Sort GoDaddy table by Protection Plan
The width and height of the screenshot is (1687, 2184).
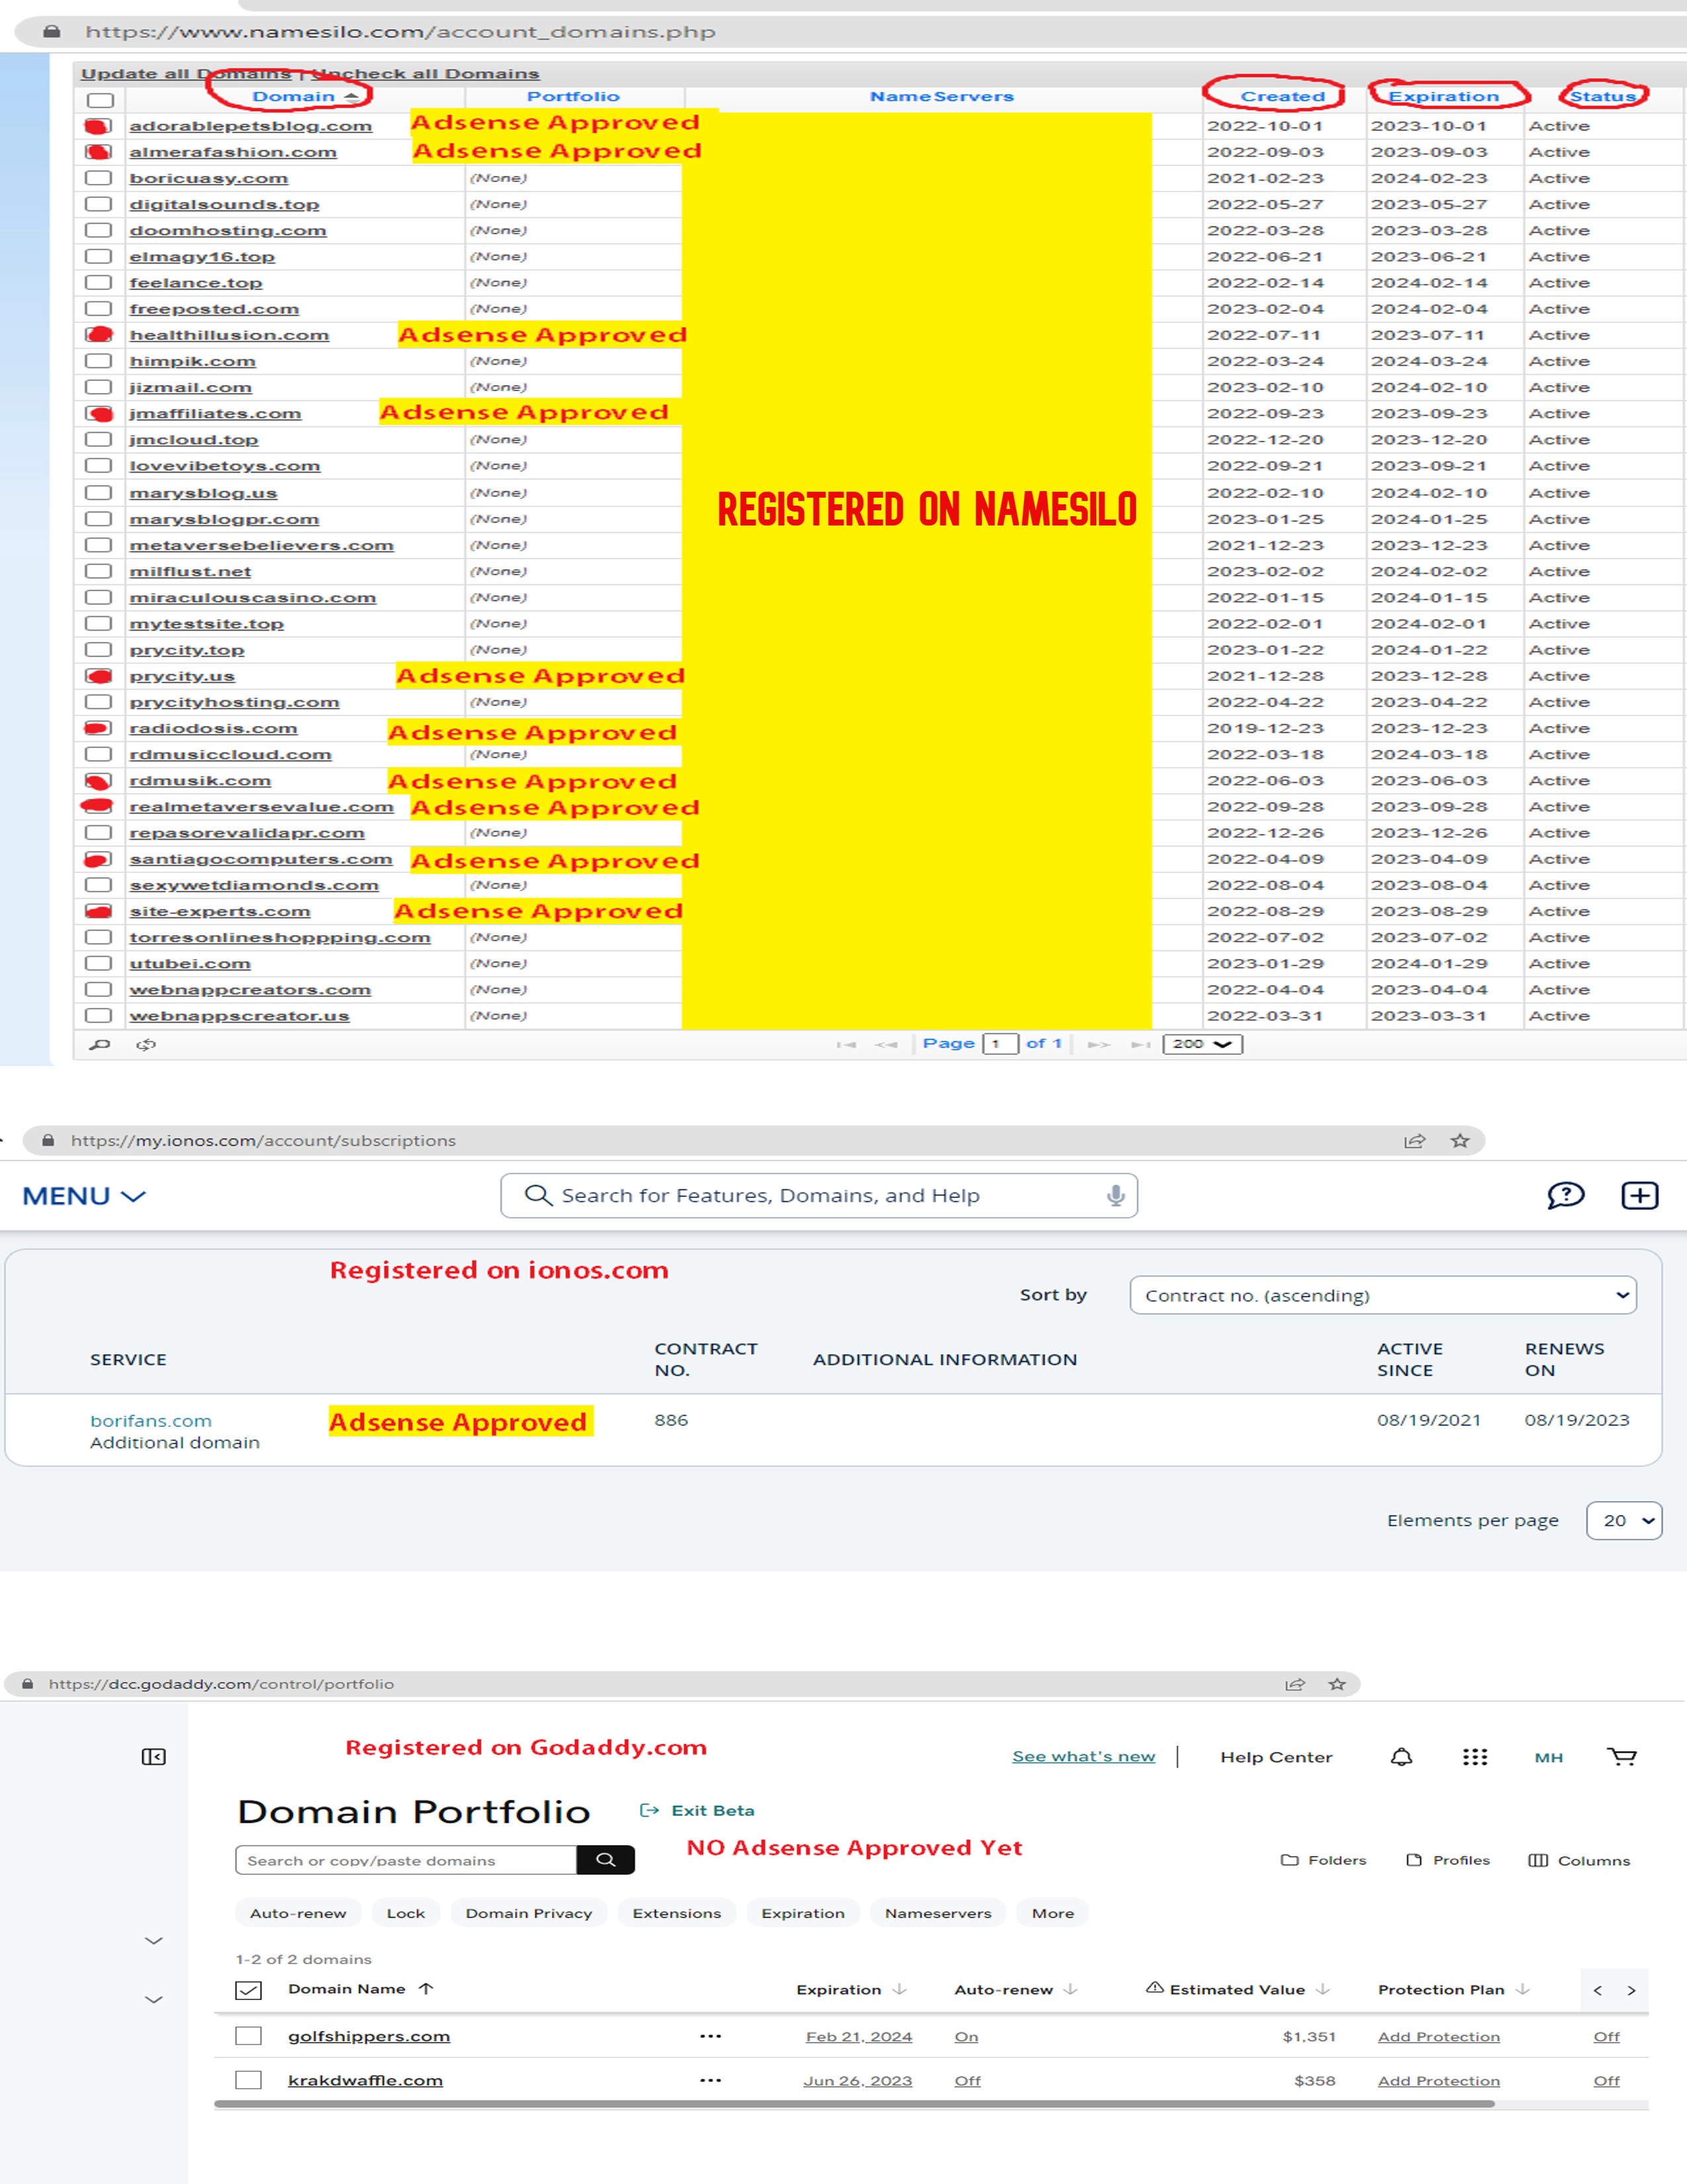coord(1454,1989)
